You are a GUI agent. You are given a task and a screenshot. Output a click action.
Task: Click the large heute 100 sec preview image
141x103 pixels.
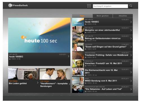[39, 35]
